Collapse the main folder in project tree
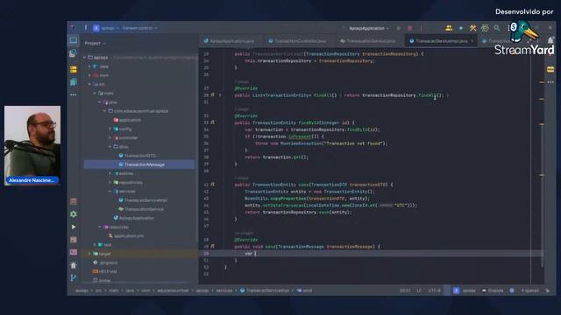The image size is (561, 315). coord(95,94)
